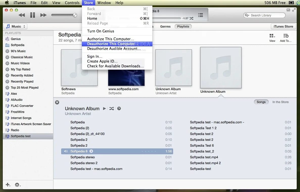The height and width of the screenshot is (192, 300).
Task: Enable shuffle for Unknown Album
Action: point(112,108)
